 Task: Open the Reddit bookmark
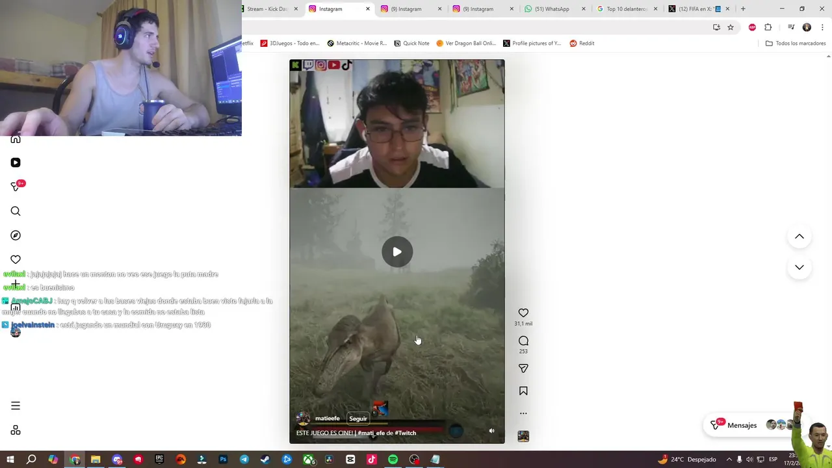point(582,44)
